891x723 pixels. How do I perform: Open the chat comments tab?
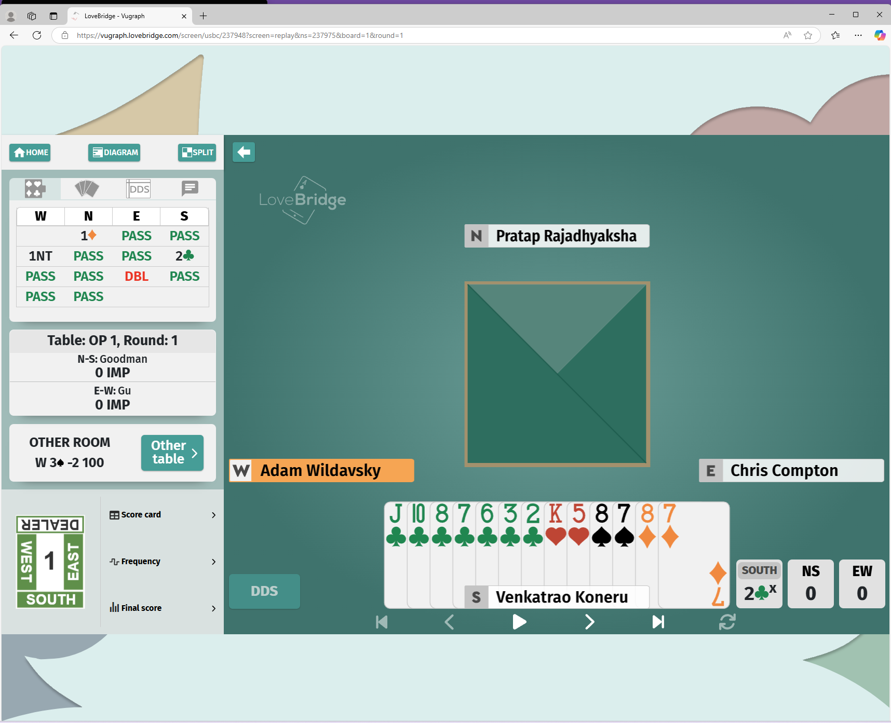click(x=190, y=188)
